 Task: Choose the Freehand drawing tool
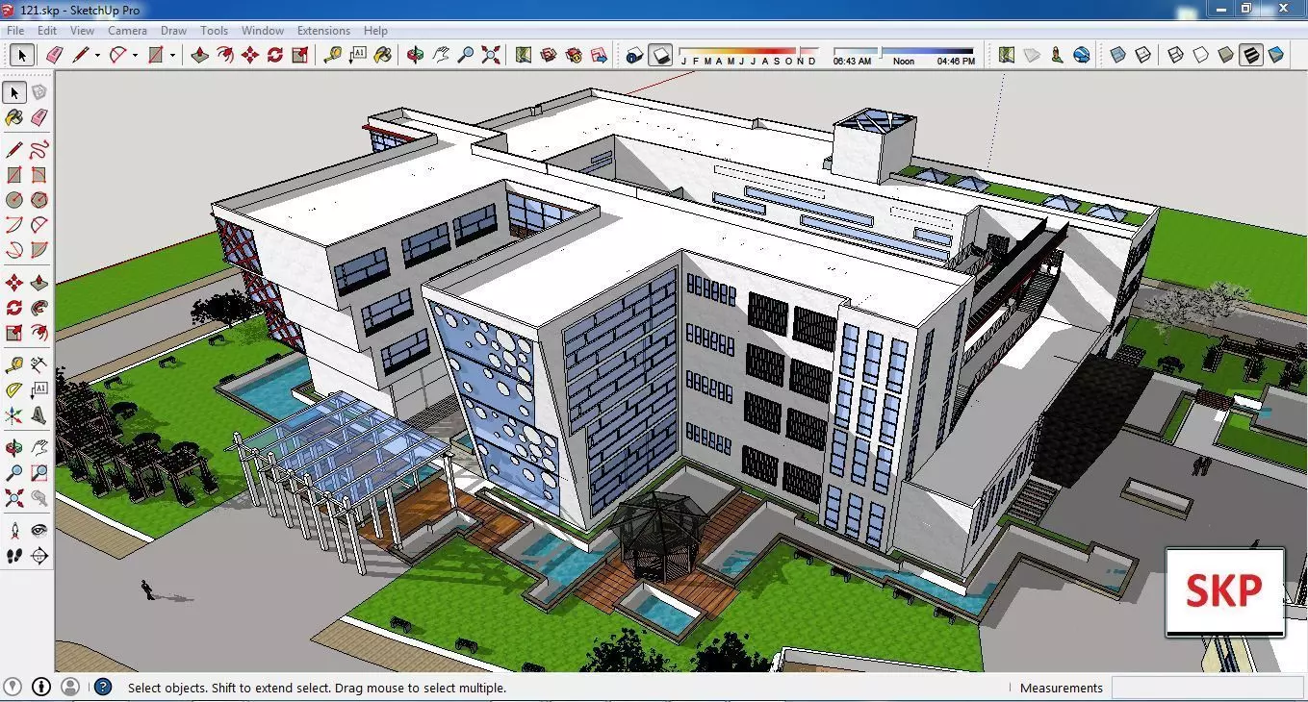click(x=38, y=150)
